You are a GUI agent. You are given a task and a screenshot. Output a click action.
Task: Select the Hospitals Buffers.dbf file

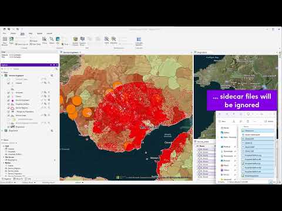pos(257,159)
